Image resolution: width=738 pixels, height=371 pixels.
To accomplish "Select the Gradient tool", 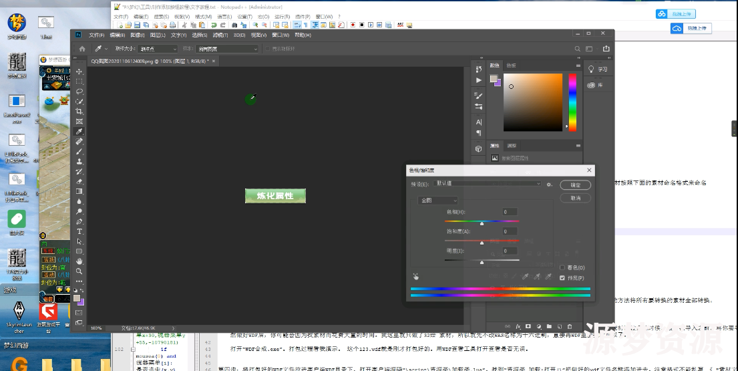I will [79, 191].
